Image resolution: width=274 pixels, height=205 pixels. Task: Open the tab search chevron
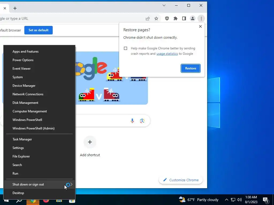[164, 5]
